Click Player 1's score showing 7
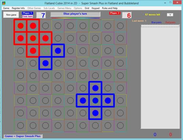 [x=41, y=15]
